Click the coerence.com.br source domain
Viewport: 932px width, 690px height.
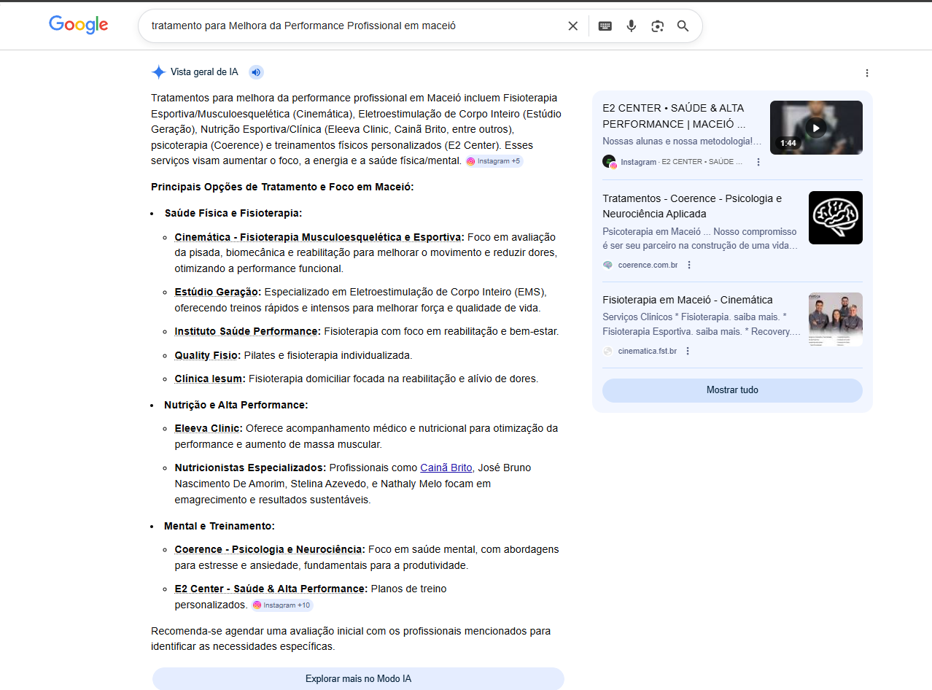click(648, 265)
